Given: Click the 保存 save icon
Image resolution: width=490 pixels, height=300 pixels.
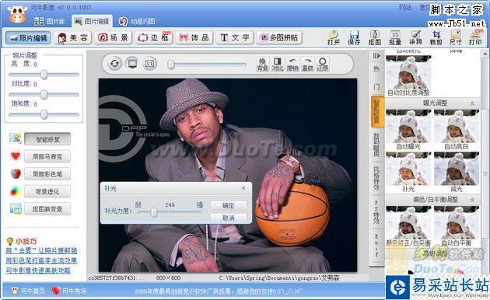Looking at the screenshot, I should [354, 37].
